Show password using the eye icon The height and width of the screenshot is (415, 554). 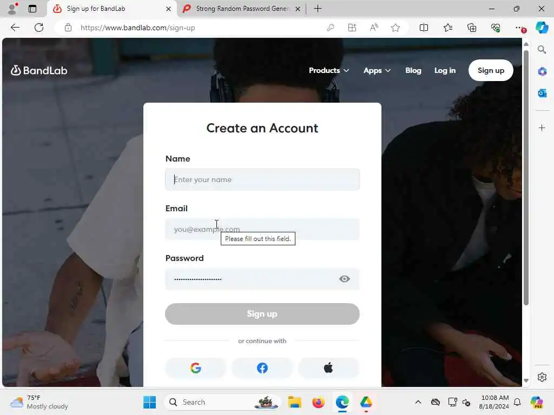coord(344,279)
